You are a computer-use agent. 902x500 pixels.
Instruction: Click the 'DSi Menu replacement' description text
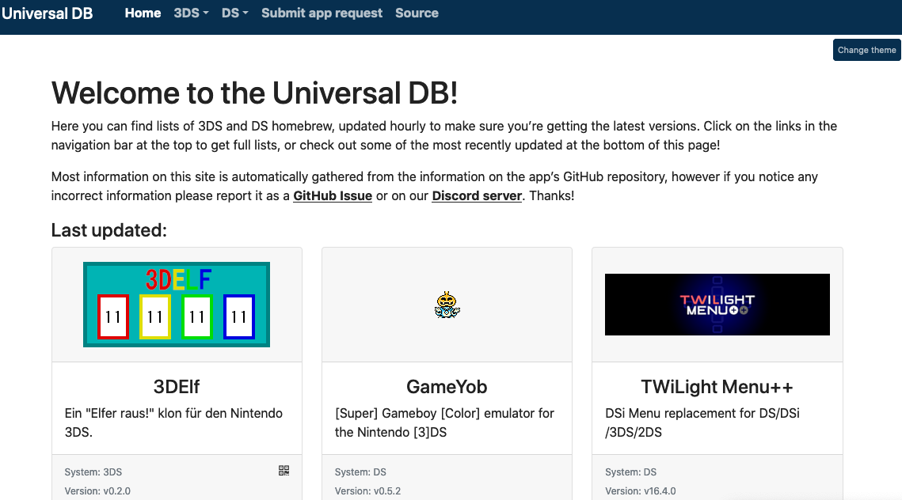click(702, 422)
